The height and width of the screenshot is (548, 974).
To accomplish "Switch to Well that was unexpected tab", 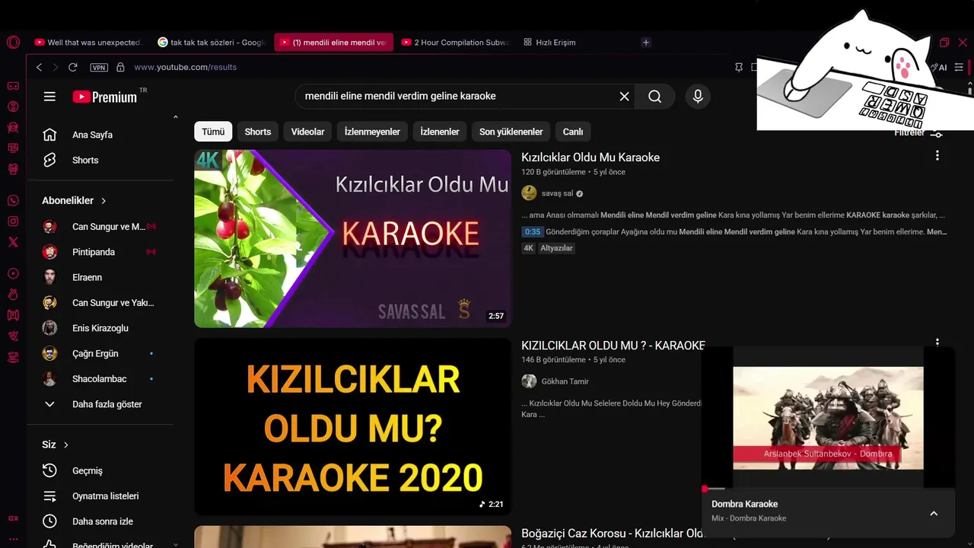I will click(88, 43).
